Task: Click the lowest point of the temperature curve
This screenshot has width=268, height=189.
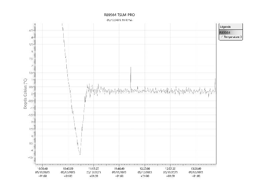Action: point(80,154)
